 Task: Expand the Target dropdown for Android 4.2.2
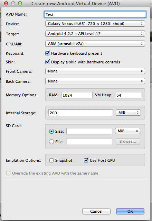95,34
